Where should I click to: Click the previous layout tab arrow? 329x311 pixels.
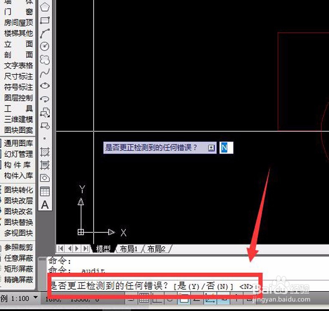click(69, 248)
